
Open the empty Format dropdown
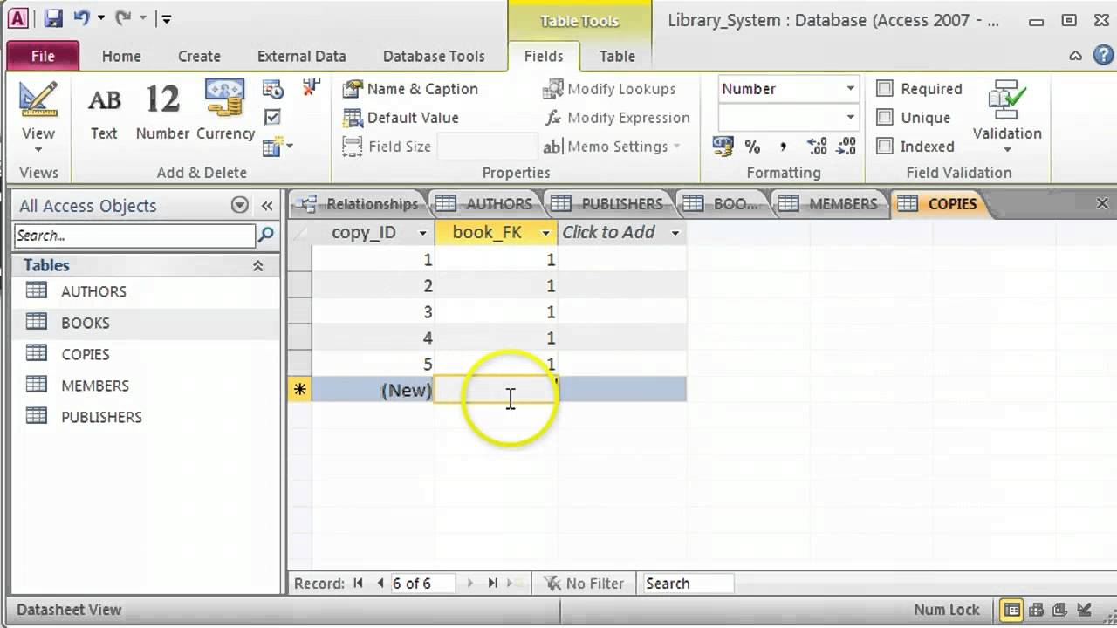point(850,118)
